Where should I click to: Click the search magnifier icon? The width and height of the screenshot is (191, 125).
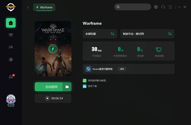pyautogui.click(x=118, y=7)
